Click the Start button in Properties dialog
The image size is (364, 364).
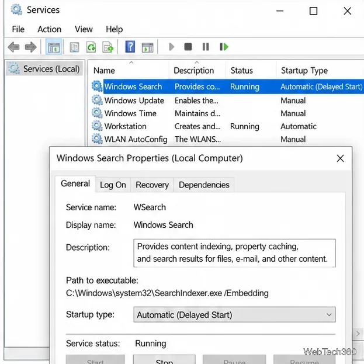(95, 360)
